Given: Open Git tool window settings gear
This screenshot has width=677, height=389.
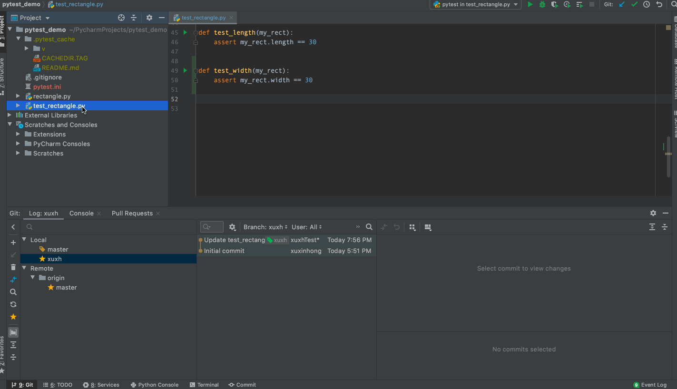Looking at the screenshot, I should coord(653,214).
